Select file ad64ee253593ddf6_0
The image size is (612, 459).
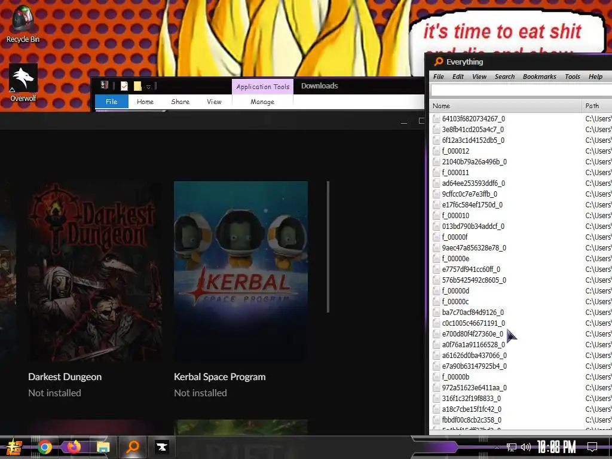[x=473, y=183]
